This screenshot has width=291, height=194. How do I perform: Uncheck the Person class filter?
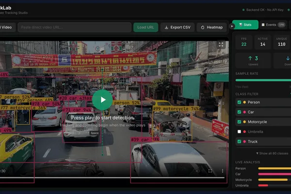[239, 102]
